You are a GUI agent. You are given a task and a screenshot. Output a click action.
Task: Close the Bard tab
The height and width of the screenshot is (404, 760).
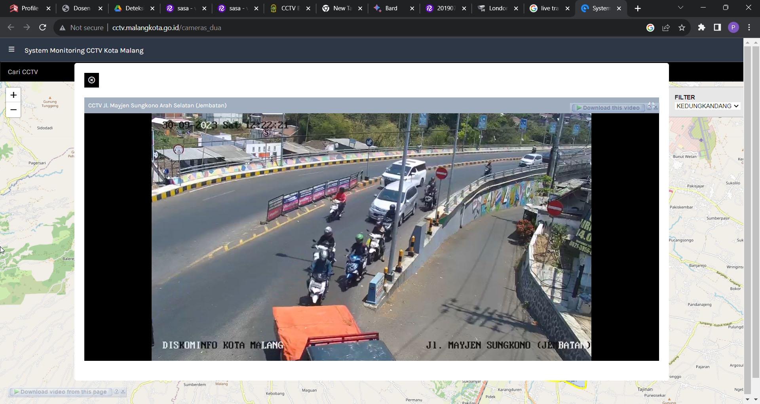(412, 8)
